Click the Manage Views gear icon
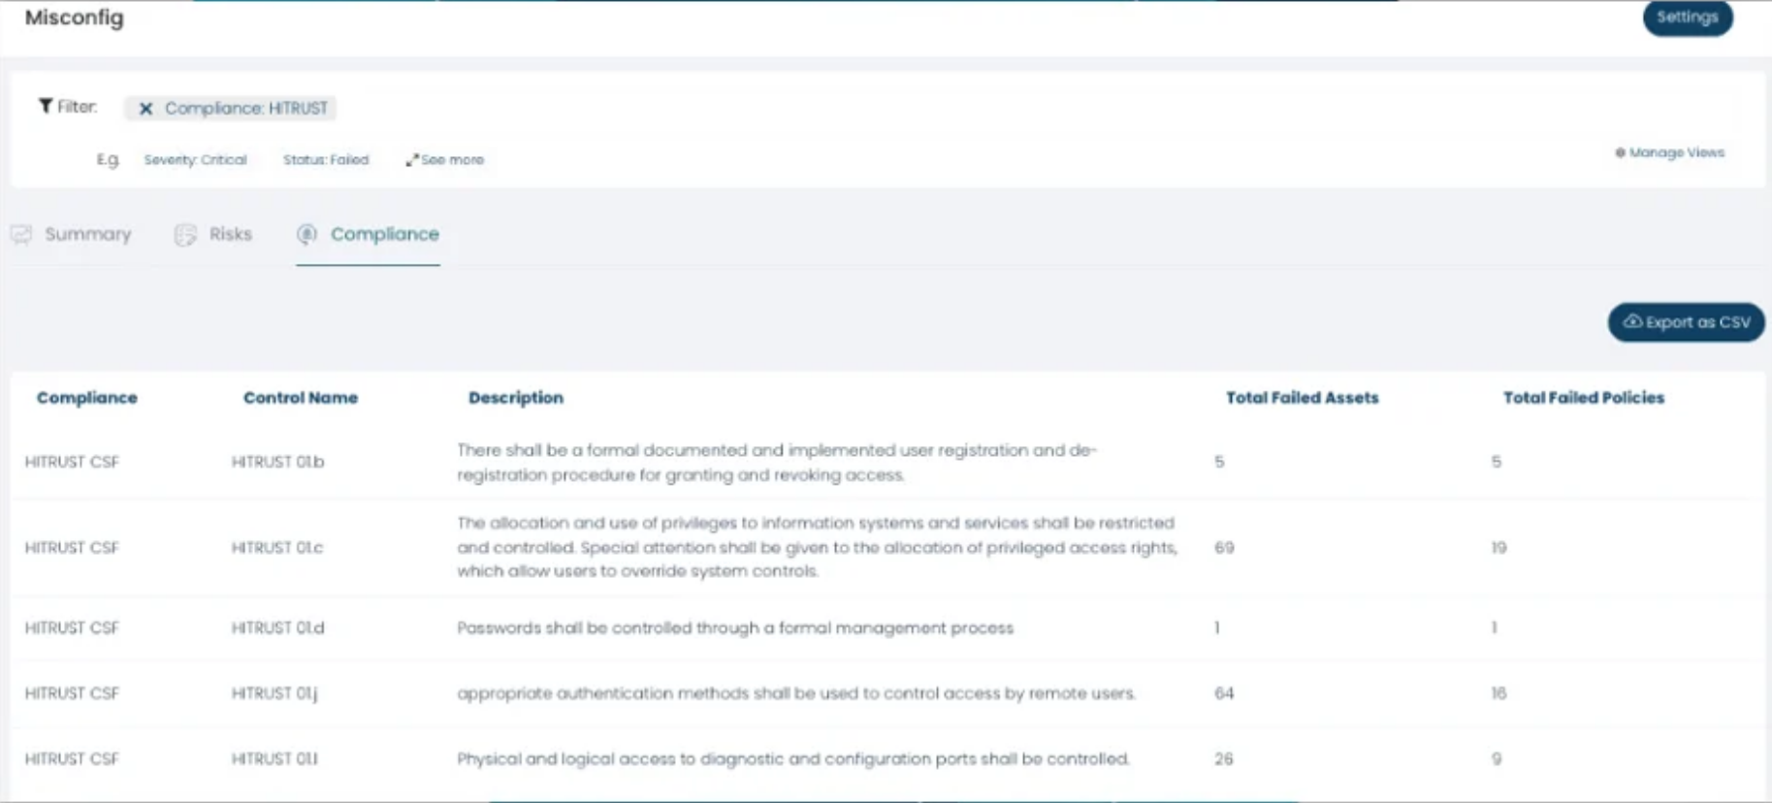1772x803 pixels. click(x=1620, y=152)
